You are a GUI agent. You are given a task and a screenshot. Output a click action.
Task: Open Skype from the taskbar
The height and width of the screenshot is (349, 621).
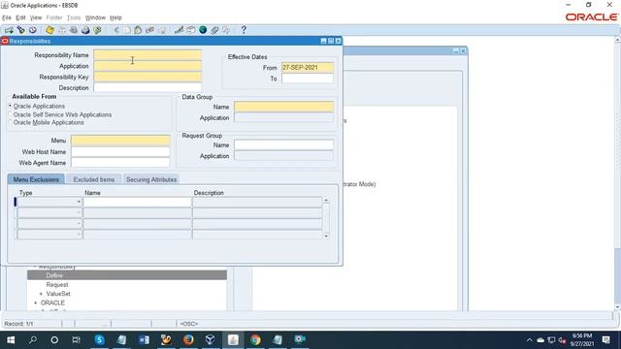click(x=99, y=339)
